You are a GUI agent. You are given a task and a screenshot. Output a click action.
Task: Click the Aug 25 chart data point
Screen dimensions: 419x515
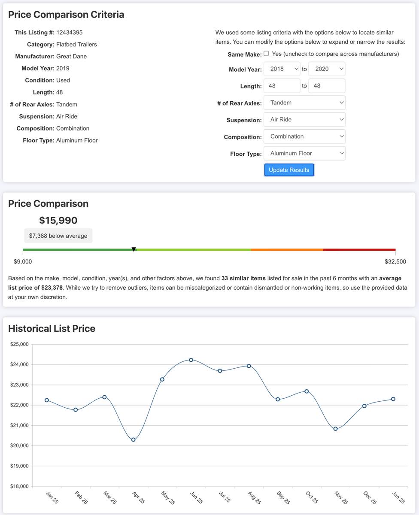249,366
